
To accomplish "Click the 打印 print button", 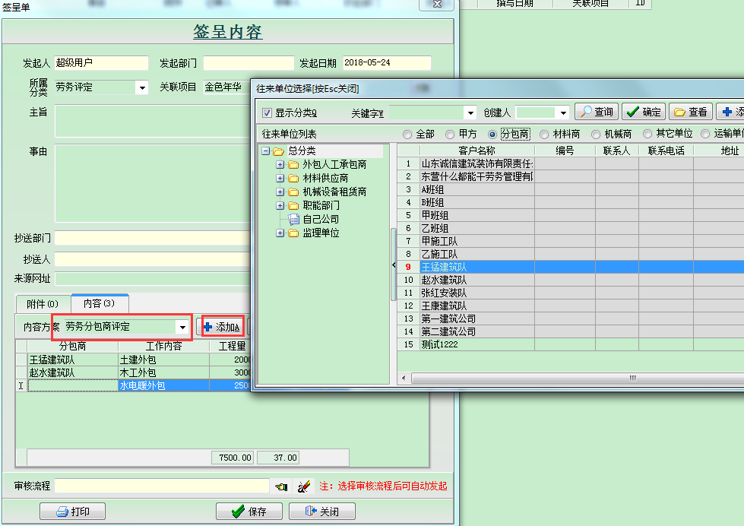I will (x=73, y=512).
